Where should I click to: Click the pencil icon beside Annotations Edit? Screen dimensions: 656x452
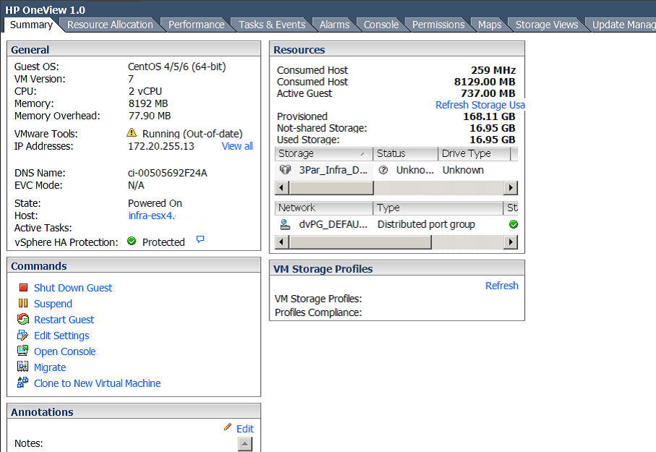(228, 428)
